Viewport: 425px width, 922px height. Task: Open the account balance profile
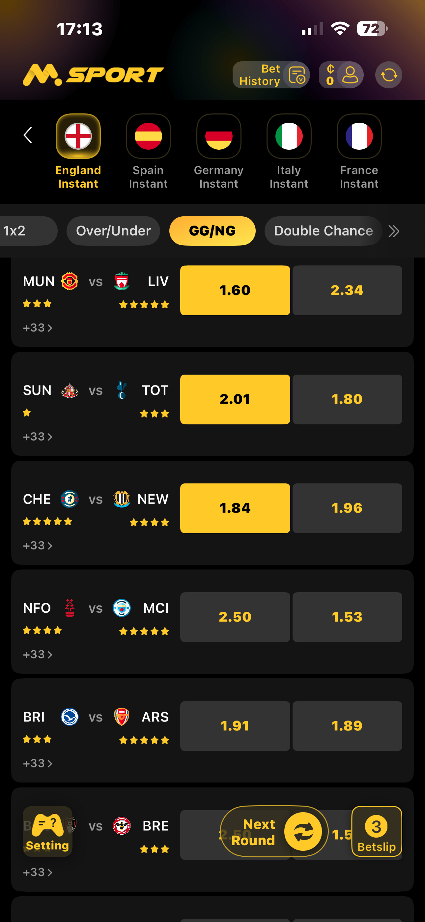pos(341,75)
